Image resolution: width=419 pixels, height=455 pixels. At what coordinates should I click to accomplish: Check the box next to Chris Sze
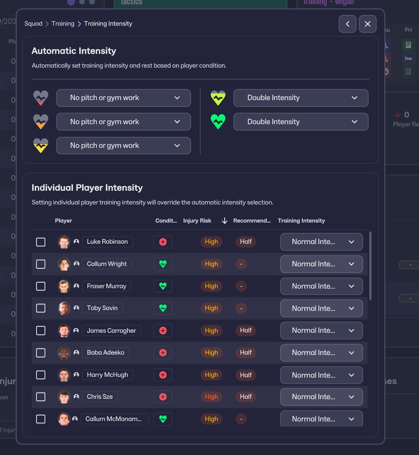point(41,397)
